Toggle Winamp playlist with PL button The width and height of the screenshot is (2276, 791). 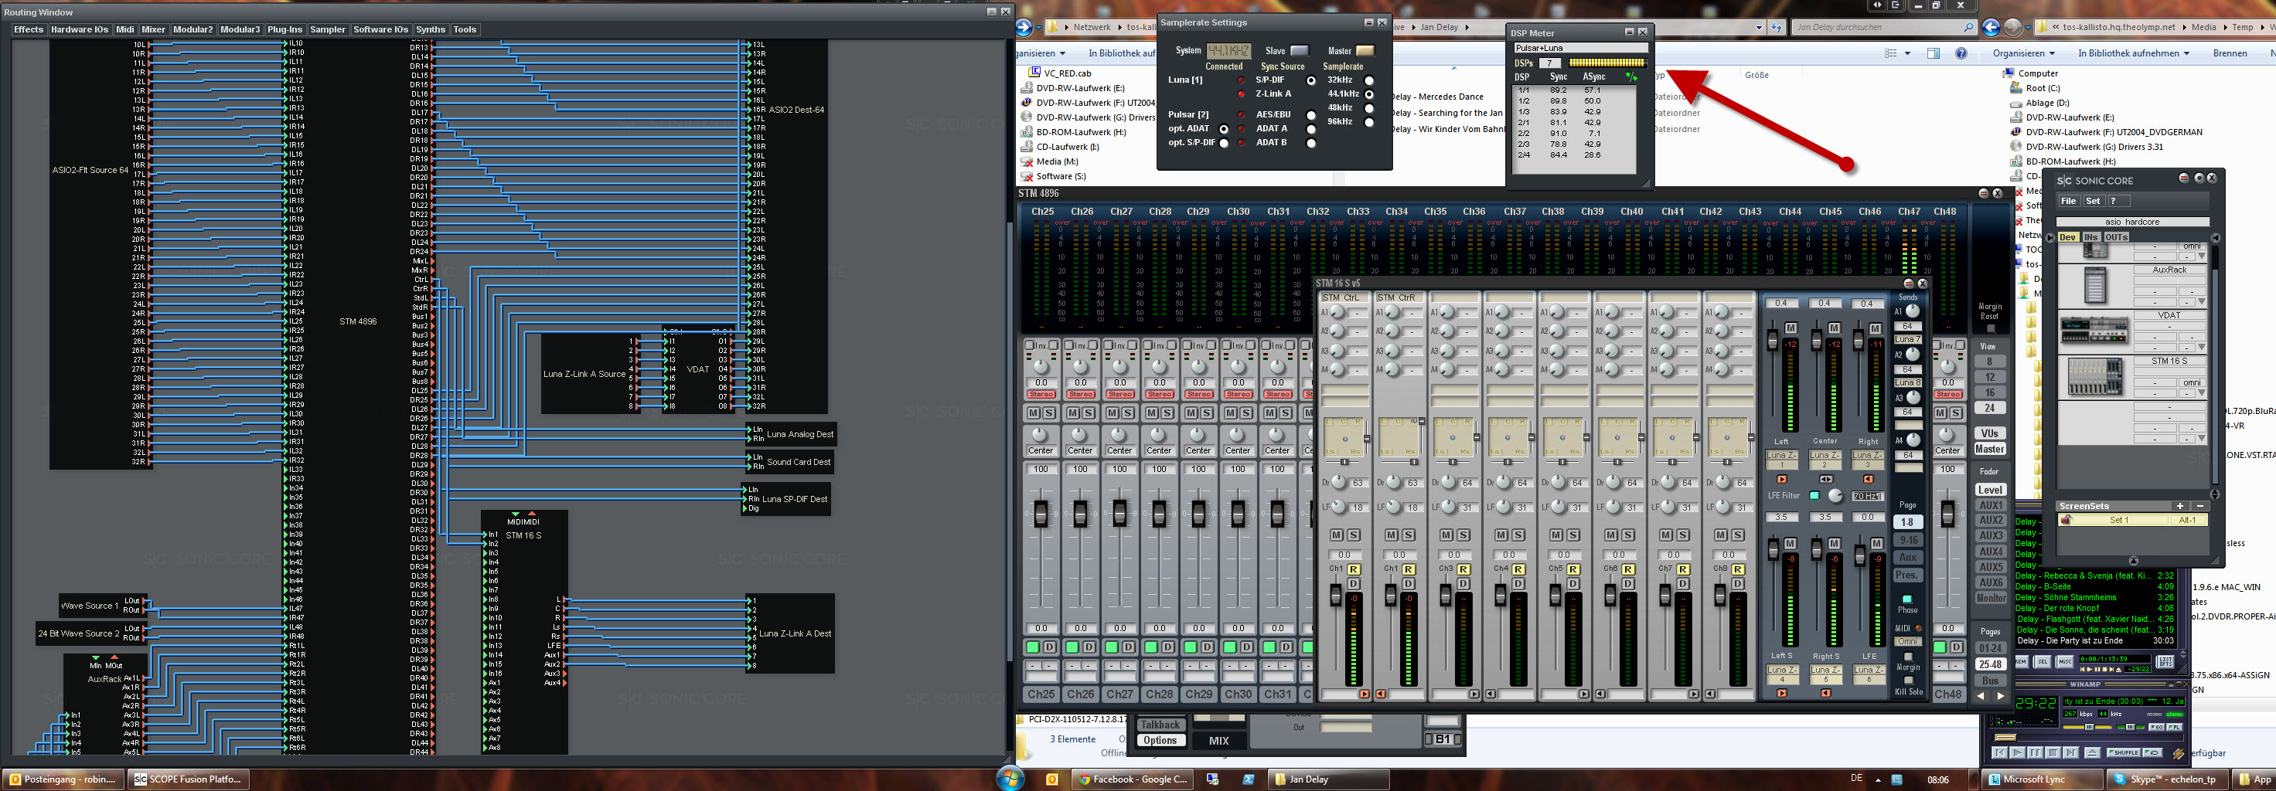[x=2175, y=728]
